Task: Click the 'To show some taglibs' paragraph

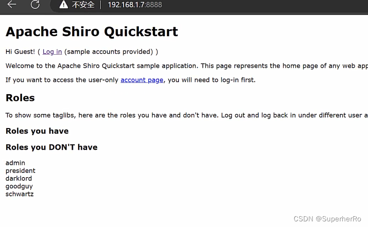Action: [187, 115]
